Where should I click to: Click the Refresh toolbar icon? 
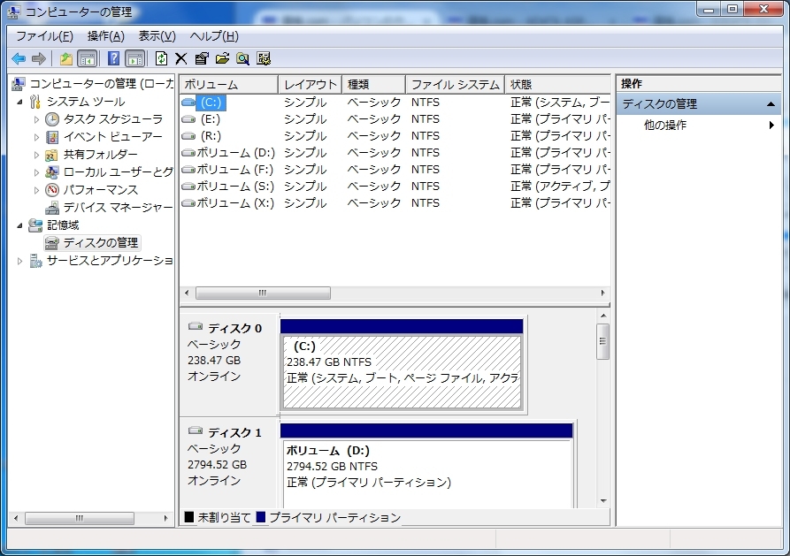coord(161,59)
